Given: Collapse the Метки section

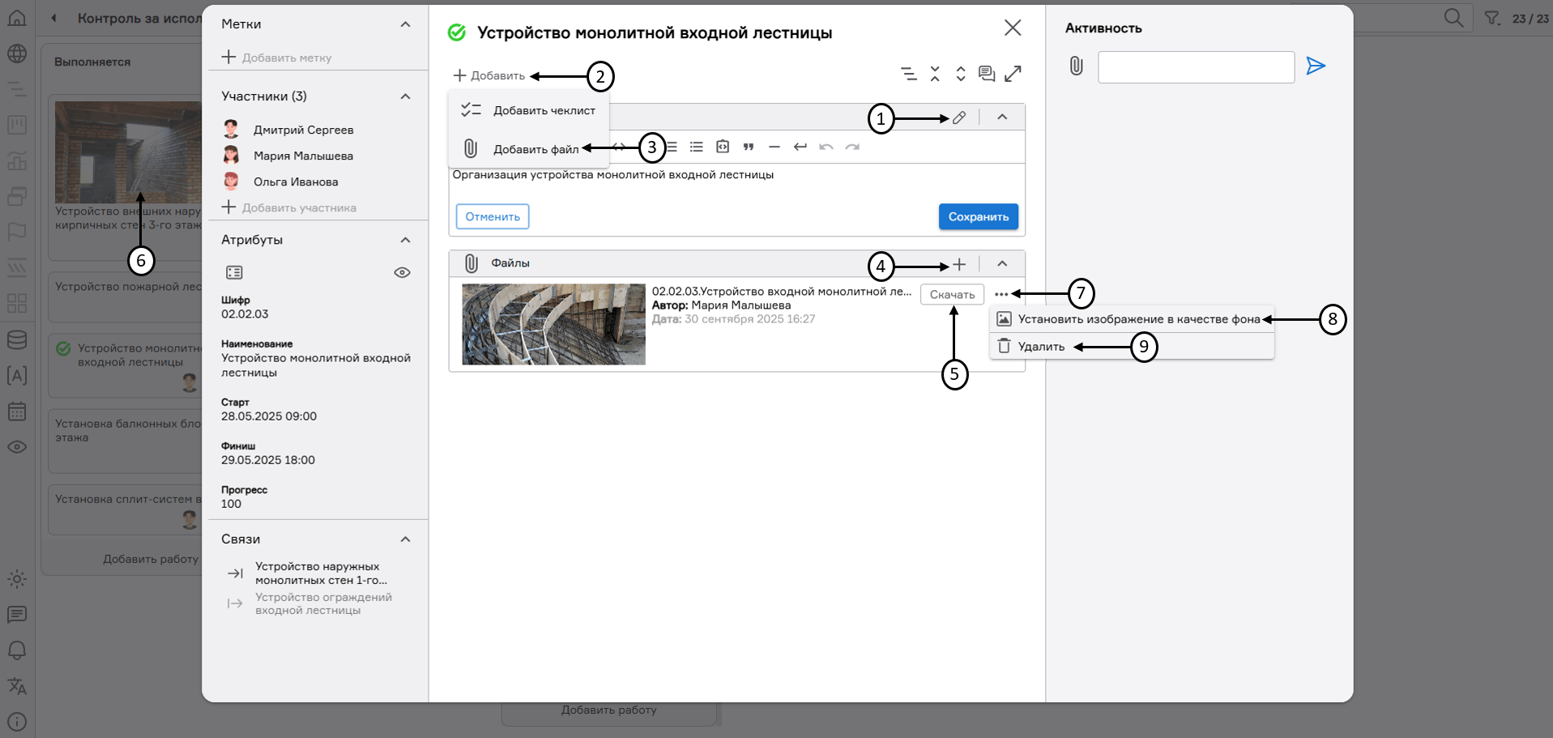Looking at the screenshot, I should [405, 24].
